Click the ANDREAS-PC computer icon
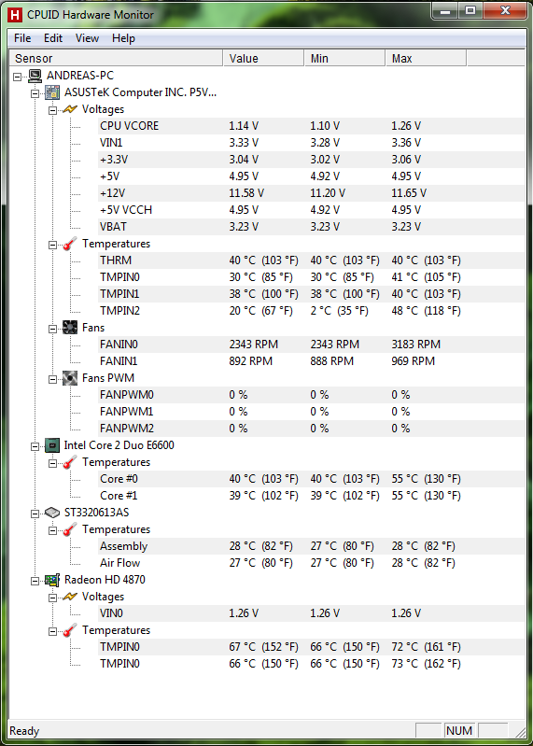This screenshot has width=533, height=746. [x=35, y=76]
